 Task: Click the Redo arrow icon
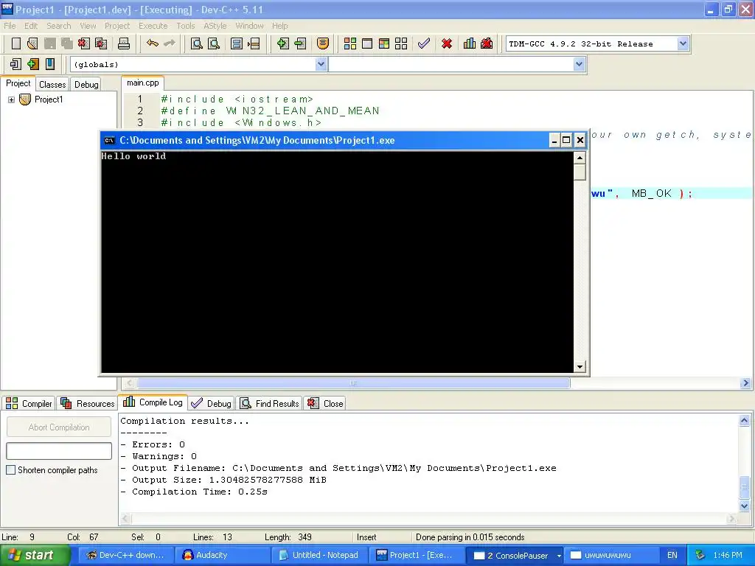(170, 43)
